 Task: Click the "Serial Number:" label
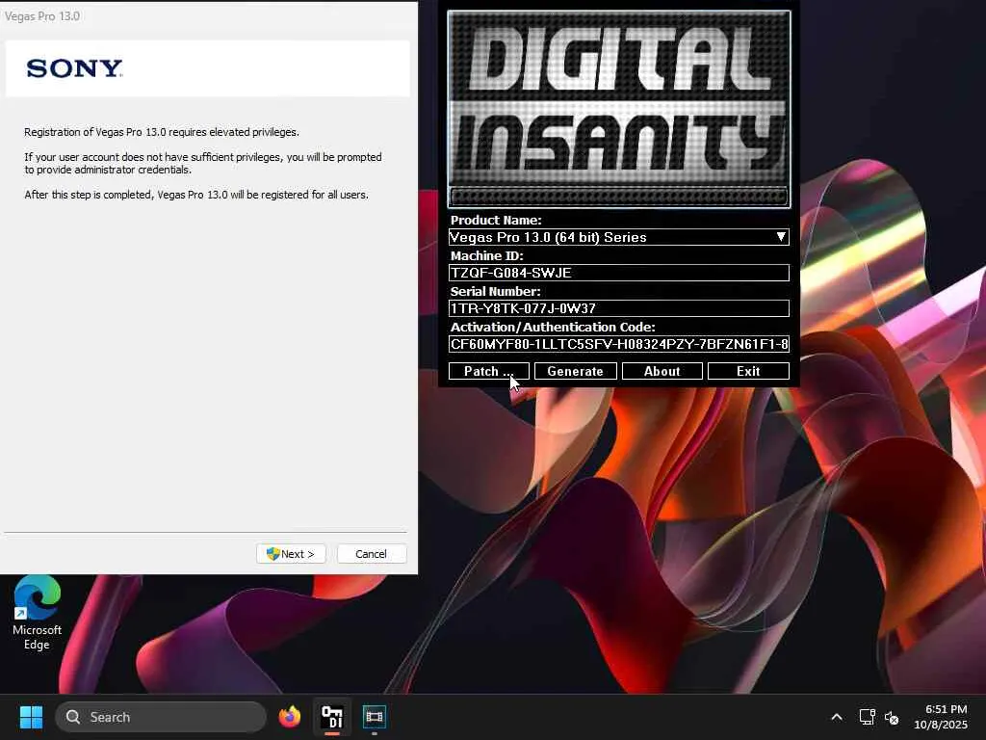pos(496,291)
